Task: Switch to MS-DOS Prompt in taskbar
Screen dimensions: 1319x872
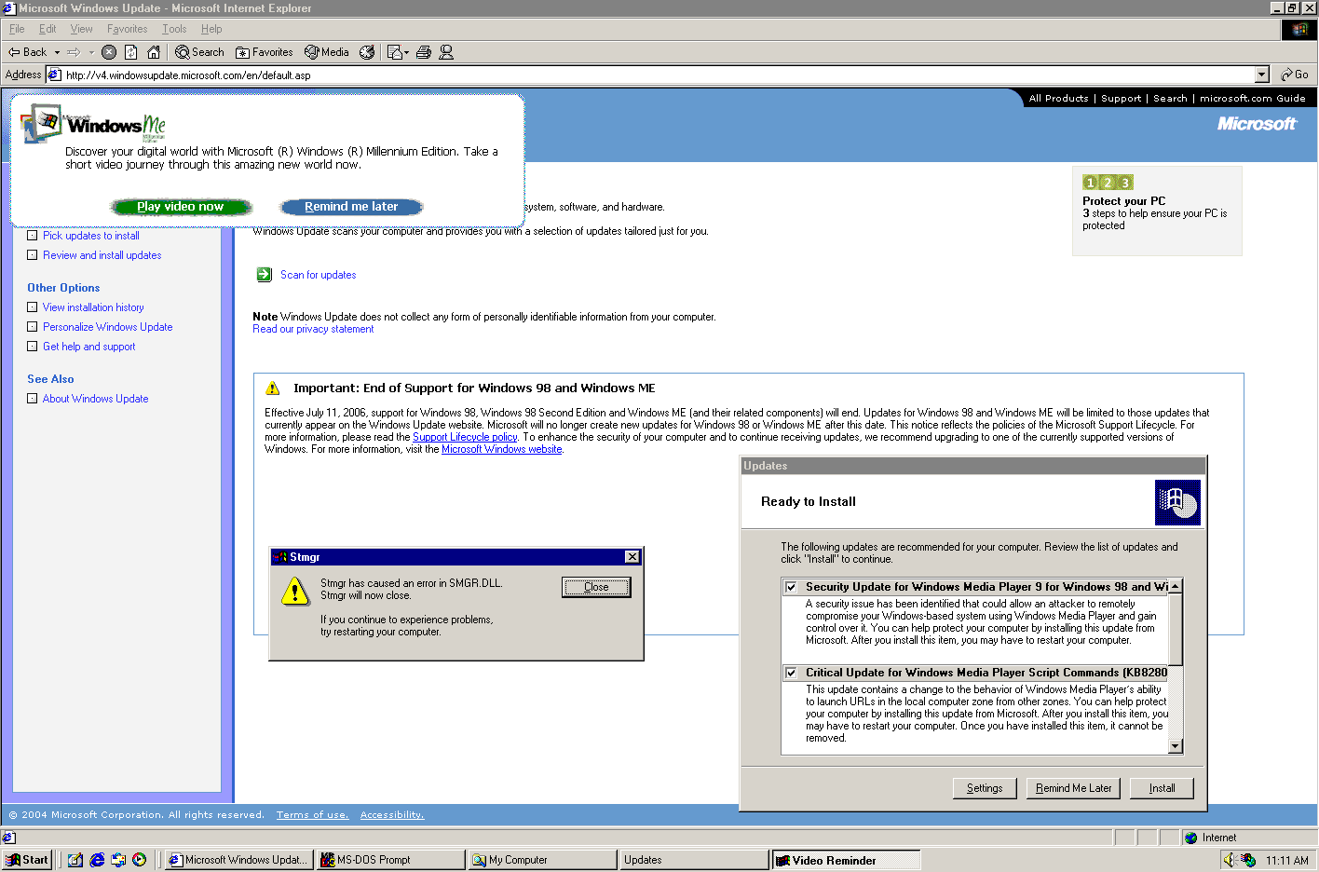Action: 391,860
